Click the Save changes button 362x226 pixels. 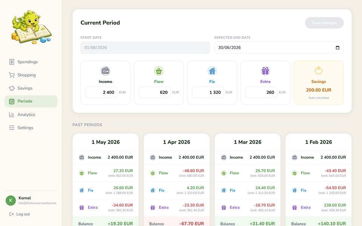pos(324,23)
